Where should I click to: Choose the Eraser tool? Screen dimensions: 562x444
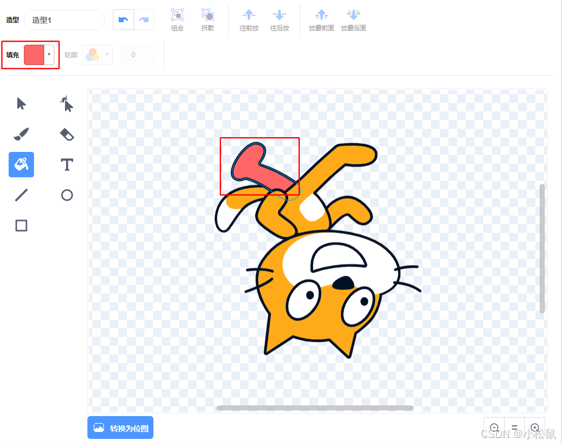pyautogui.click(x=67, y=134)
